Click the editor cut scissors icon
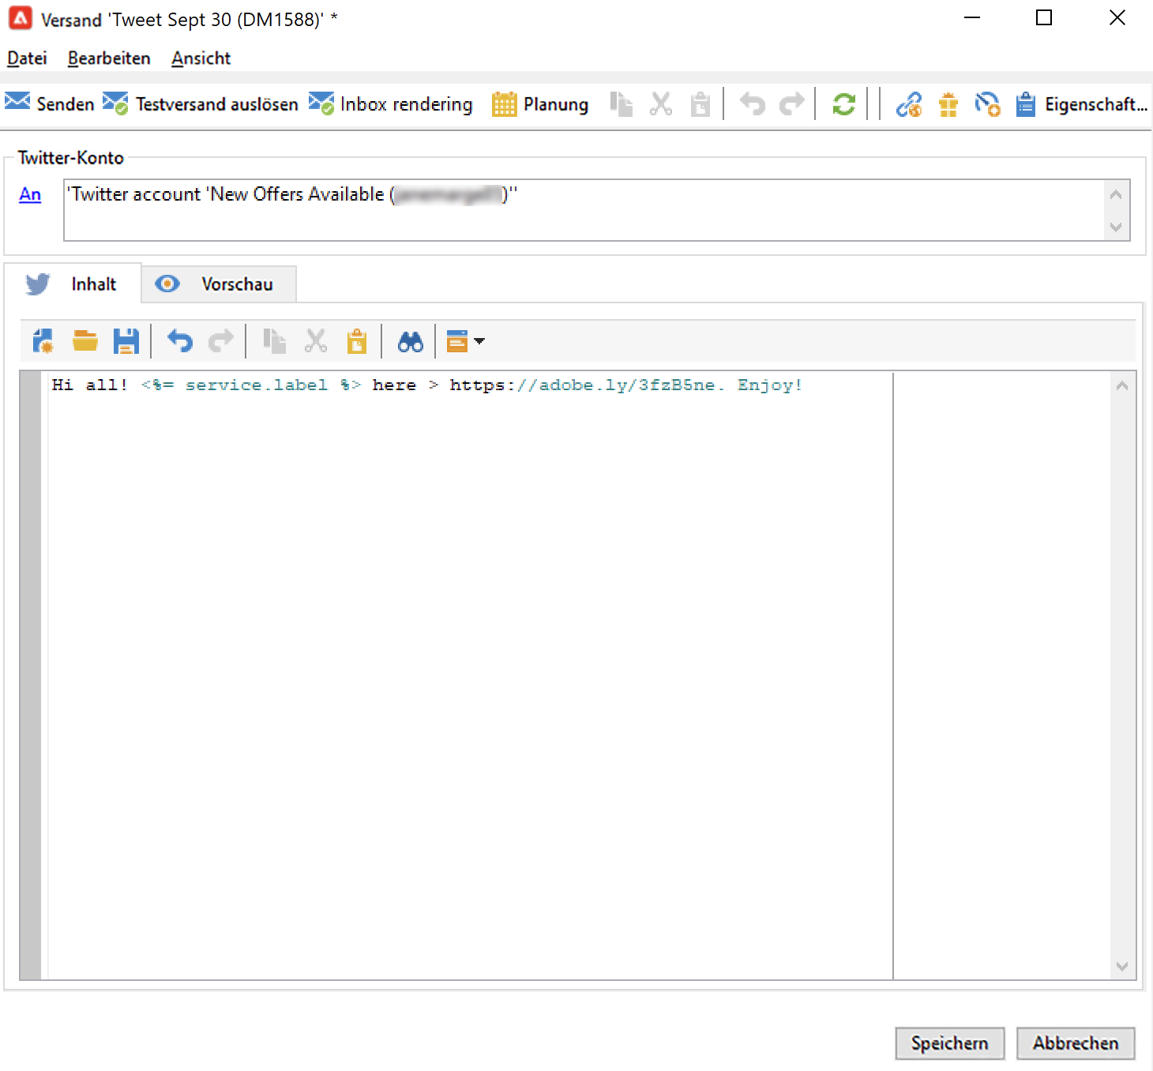The image size is (1153, 1071). [315, 341]
